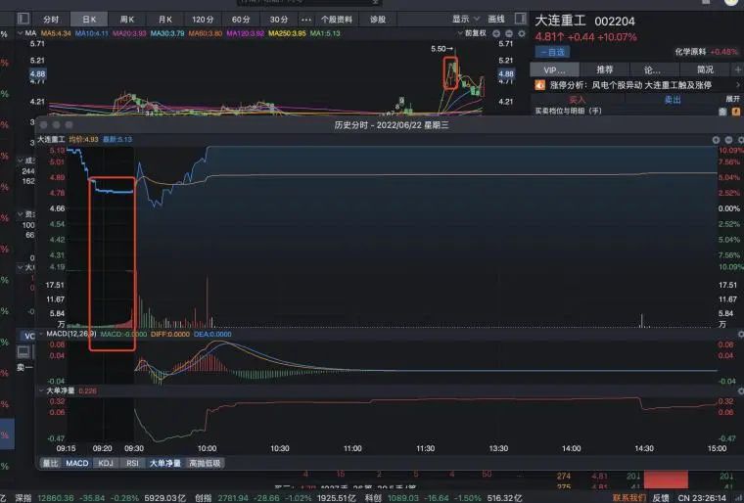Screen dimensions: 744x503
Task: Click the monitor icon below VC label
Action: pyautogui.click(x=23, y=351)
